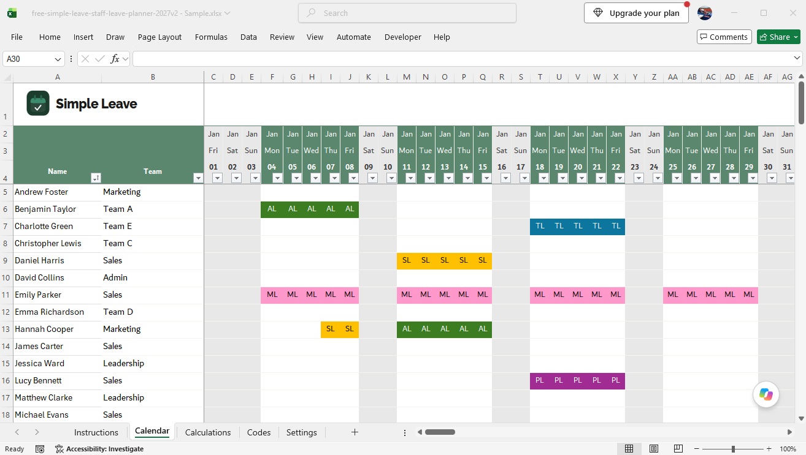806x455 pixels.
Task: Click the formula bar cancel X icon
Action: tap(85, 59)
